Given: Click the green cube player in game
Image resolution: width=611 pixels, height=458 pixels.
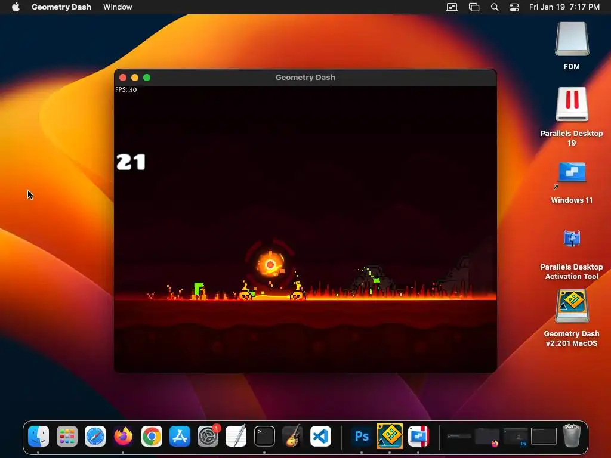Looking at the screenshot, I should [x=199, y=289].
